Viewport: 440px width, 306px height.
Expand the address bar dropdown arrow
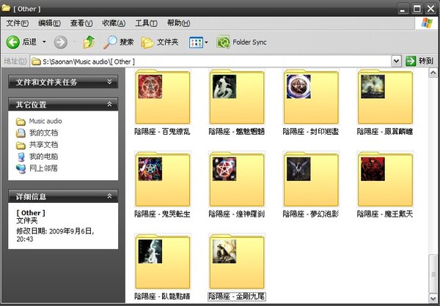(x=396, y=61)
